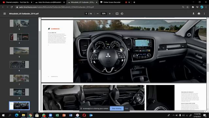Click Stop sharing in screen share bar
This screenshot has width=209, height=118.
[117, 108]
